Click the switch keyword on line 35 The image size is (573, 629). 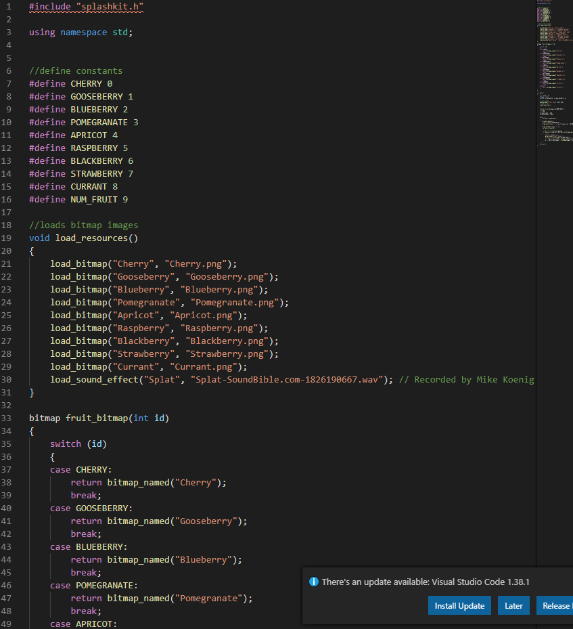point(65,443)
